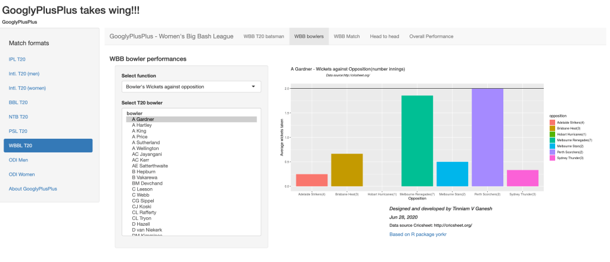
Task: Open the Select function dropdown
Action: (x=187, y=87)
